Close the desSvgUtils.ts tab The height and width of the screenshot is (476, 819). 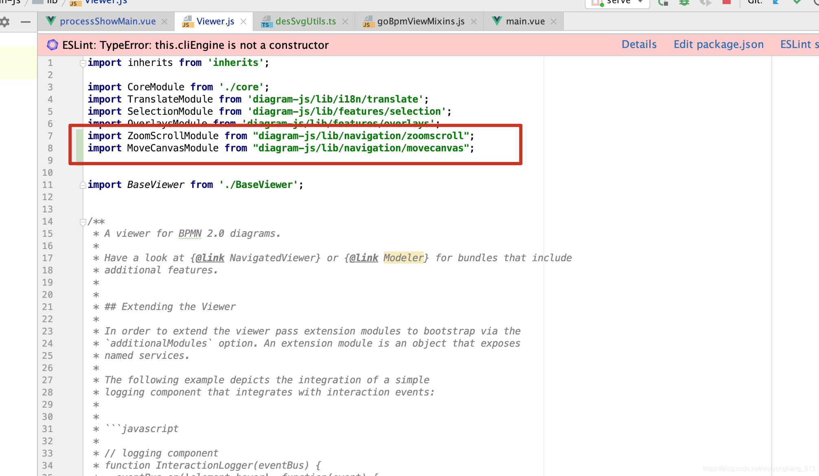pos(345,22)
